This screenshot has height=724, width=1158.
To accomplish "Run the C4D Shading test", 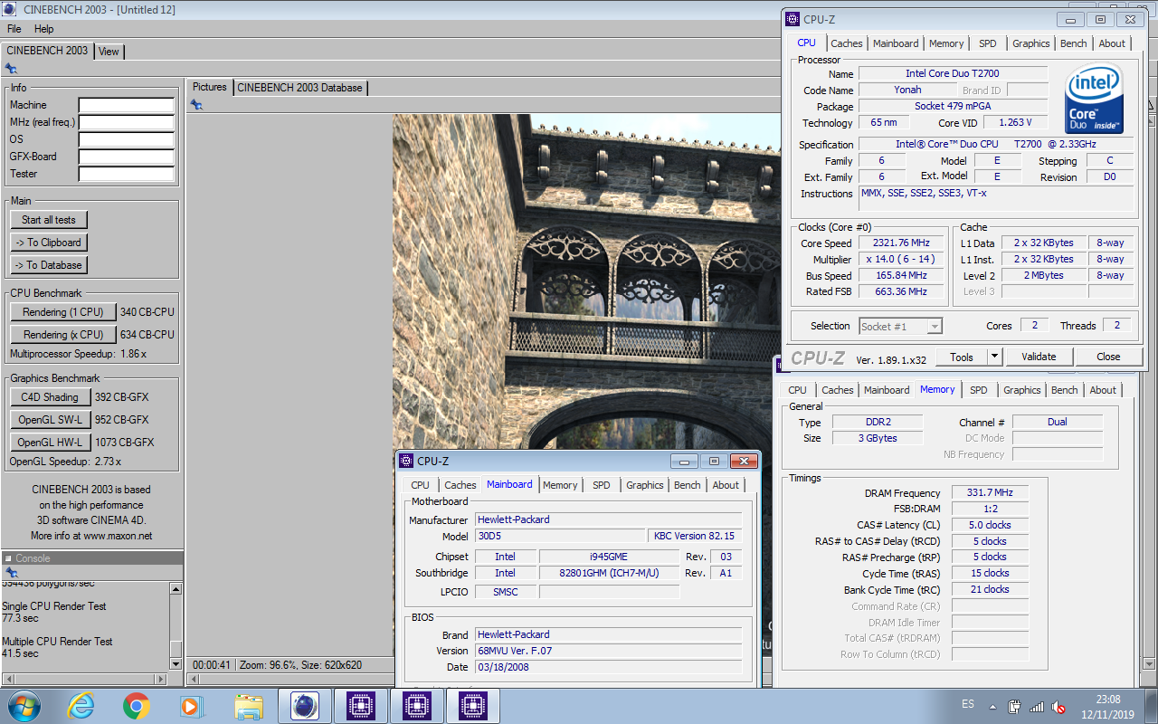I will pyautogui.click(x=50, y=397).
